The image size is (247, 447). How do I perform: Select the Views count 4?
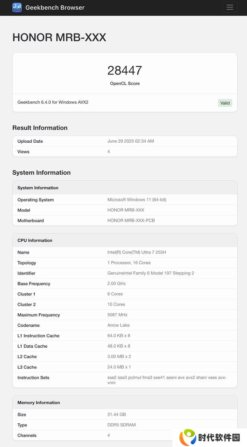click(x=109, y=152)
